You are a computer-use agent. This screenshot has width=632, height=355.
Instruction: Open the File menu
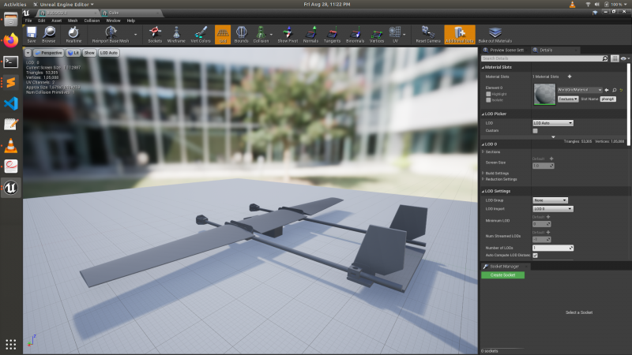coord(28,21)
